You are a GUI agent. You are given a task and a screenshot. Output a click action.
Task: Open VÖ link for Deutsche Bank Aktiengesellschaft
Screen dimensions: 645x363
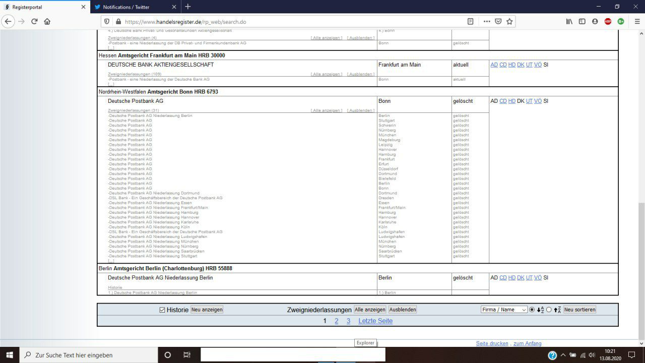click(538, 65)
